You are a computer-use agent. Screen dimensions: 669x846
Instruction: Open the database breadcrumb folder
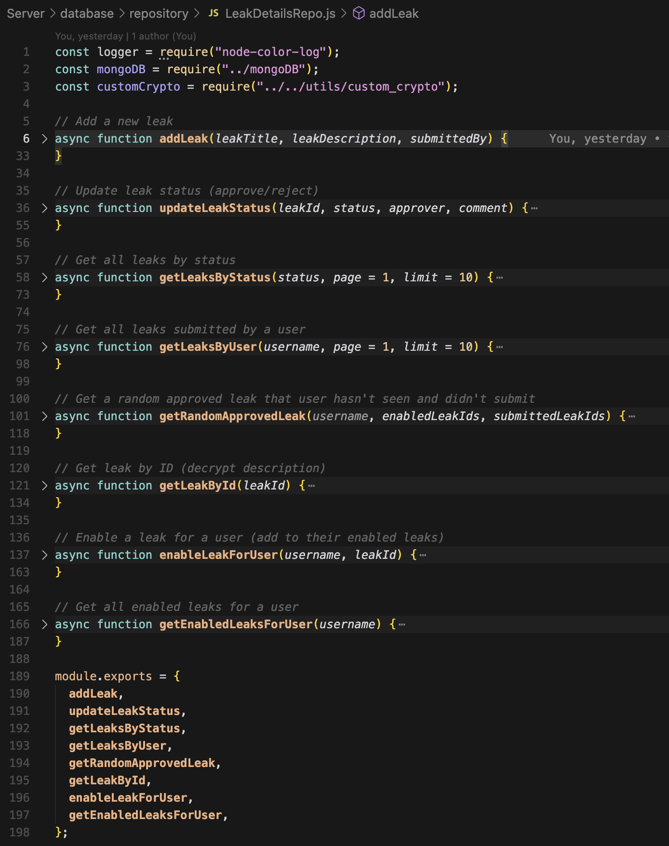click(x=87, y=13)
